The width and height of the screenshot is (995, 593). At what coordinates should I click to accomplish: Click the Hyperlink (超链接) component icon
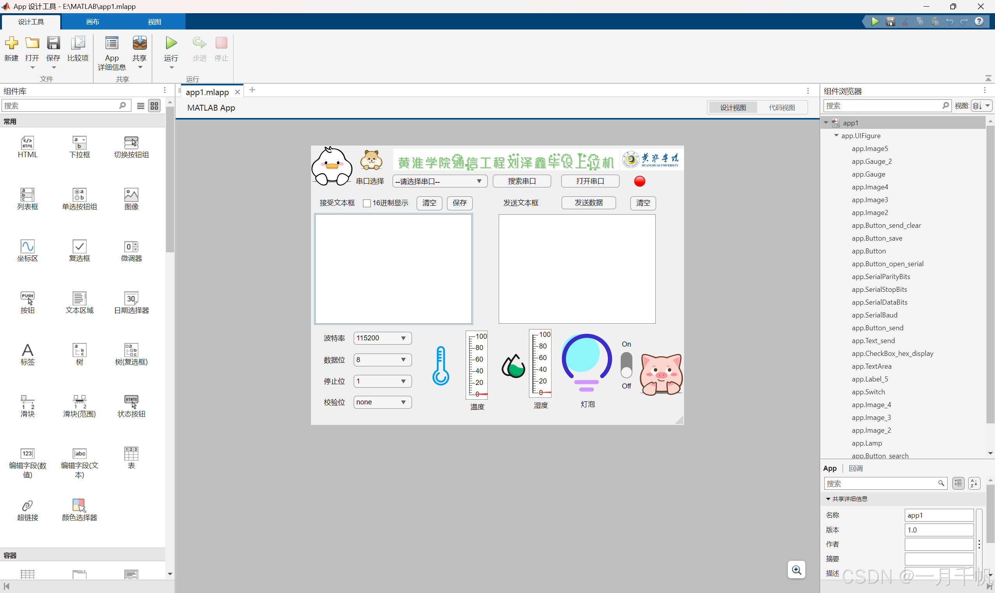point(28,506)
